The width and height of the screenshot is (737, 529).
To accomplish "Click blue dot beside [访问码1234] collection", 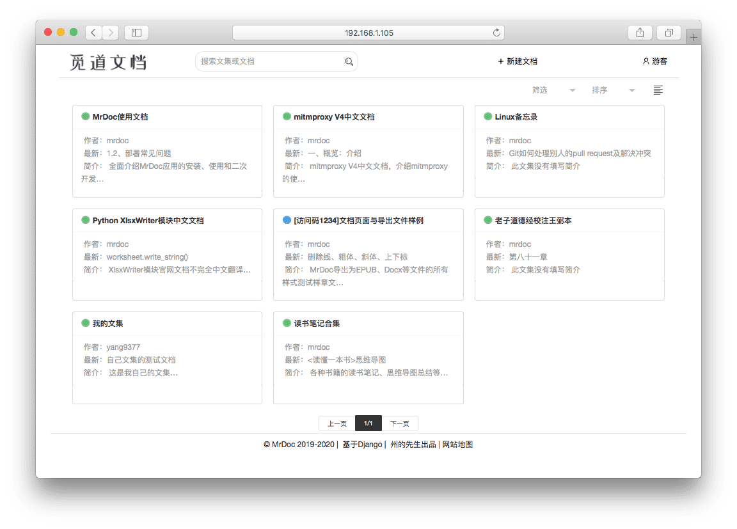I will [287, 220].
